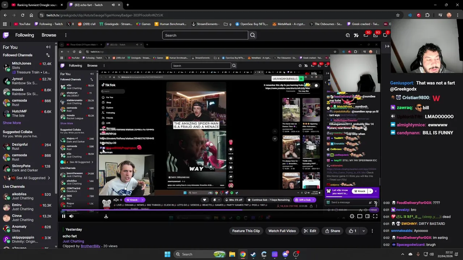Click the Twitch search input field
Screen dimensions: 463x260
[x=205, y=35]
